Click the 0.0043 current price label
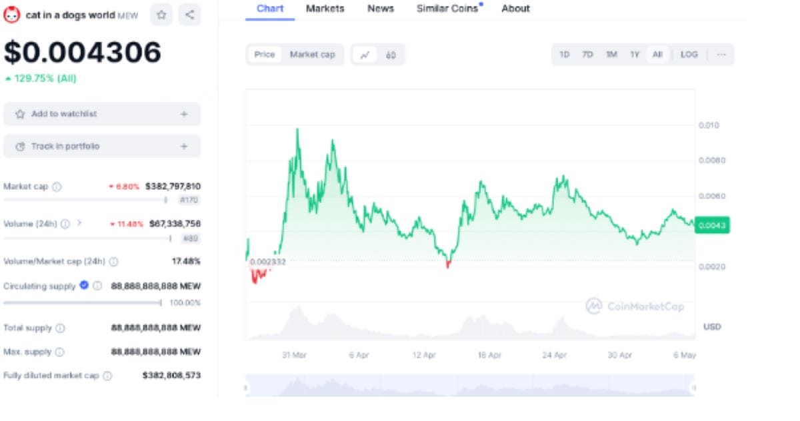The image size is (800, 421). tap(712, 225)
